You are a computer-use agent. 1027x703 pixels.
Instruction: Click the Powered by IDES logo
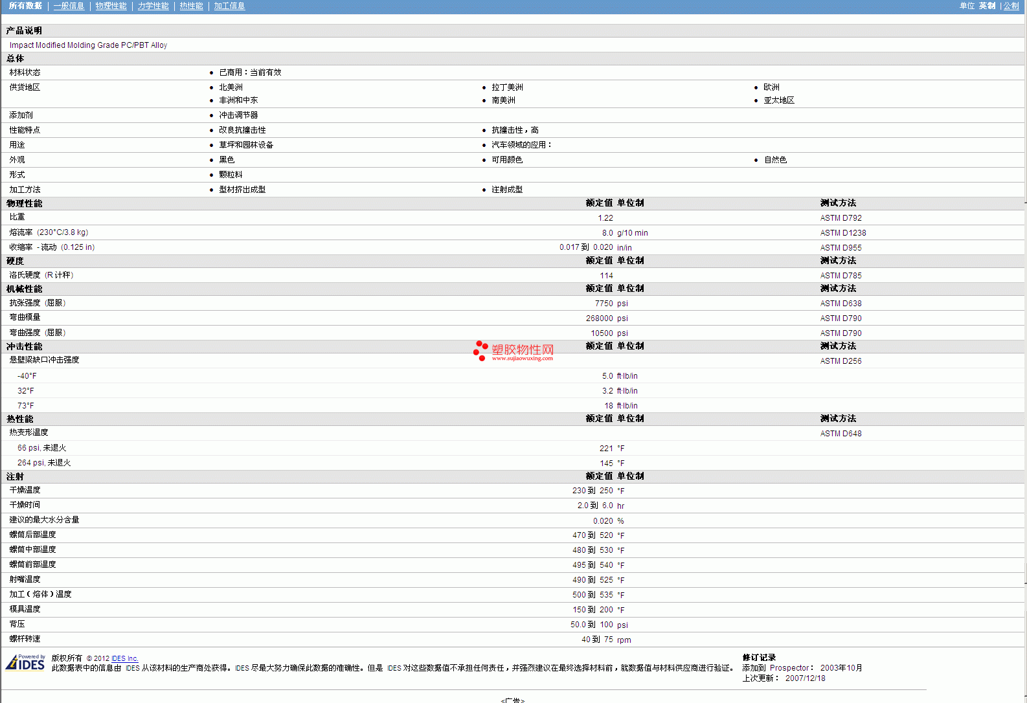click(x=25, y=662)
